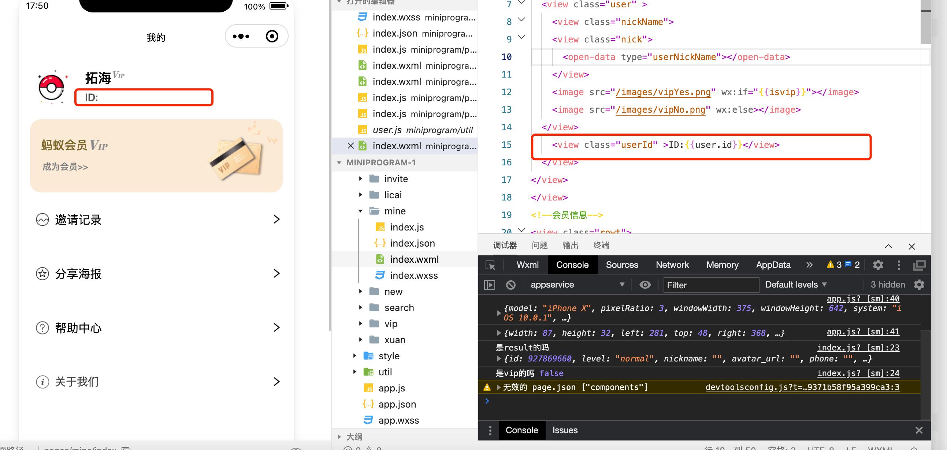Click the console settings gear near 3 hidden

919,285
